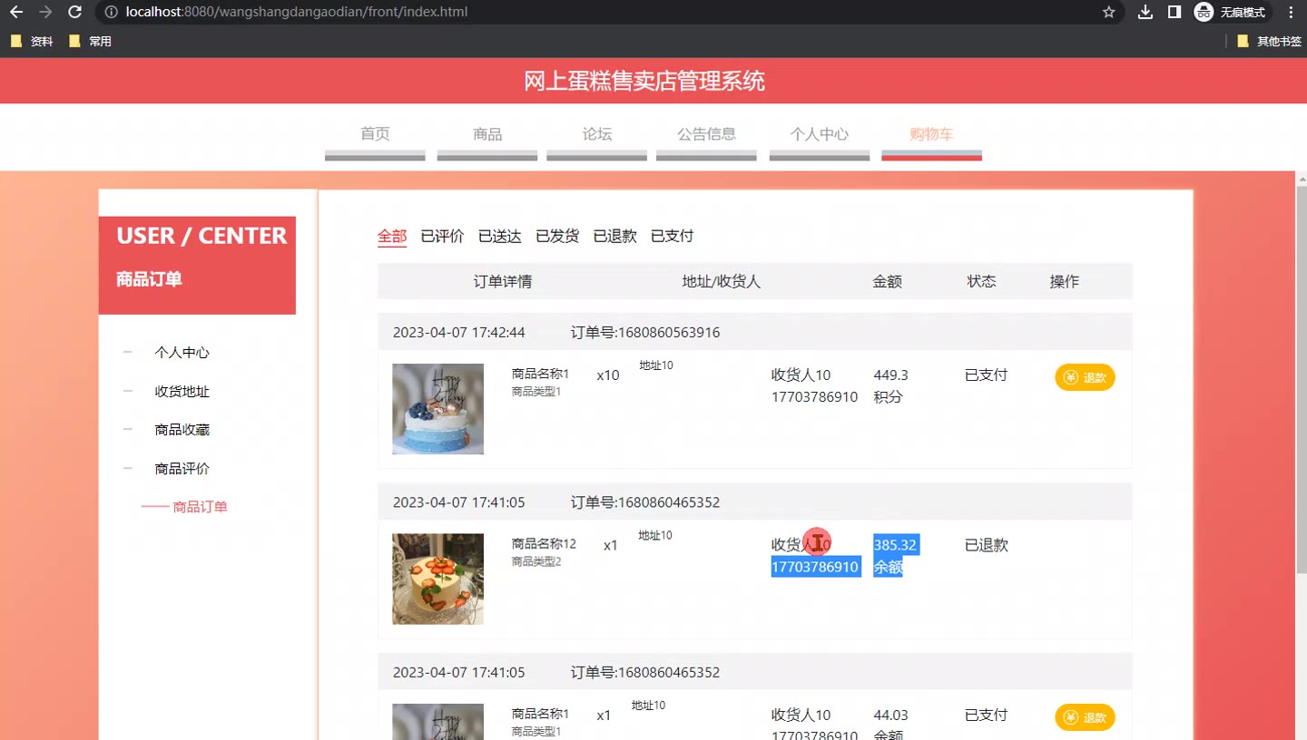This screenshot has height=740, width=1307.
Task: Switch to the 论坛 navigation tab
Action: pyautogui.click(x=597, y=134)
